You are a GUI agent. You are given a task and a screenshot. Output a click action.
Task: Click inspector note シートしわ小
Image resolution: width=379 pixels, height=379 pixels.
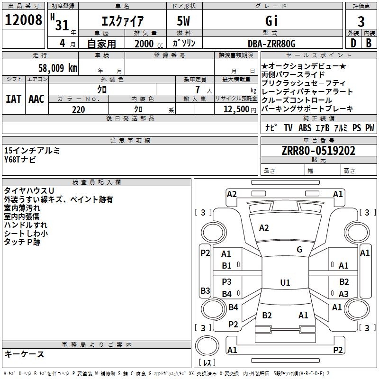point(26,233)
